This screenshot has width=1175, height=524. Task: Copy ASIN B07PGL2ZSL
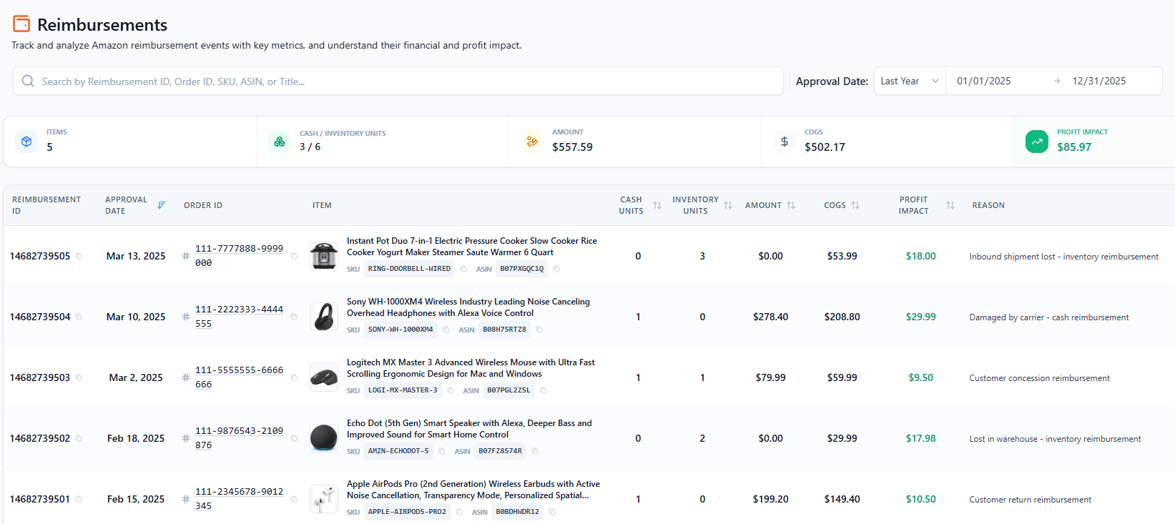tap(544, 390)
